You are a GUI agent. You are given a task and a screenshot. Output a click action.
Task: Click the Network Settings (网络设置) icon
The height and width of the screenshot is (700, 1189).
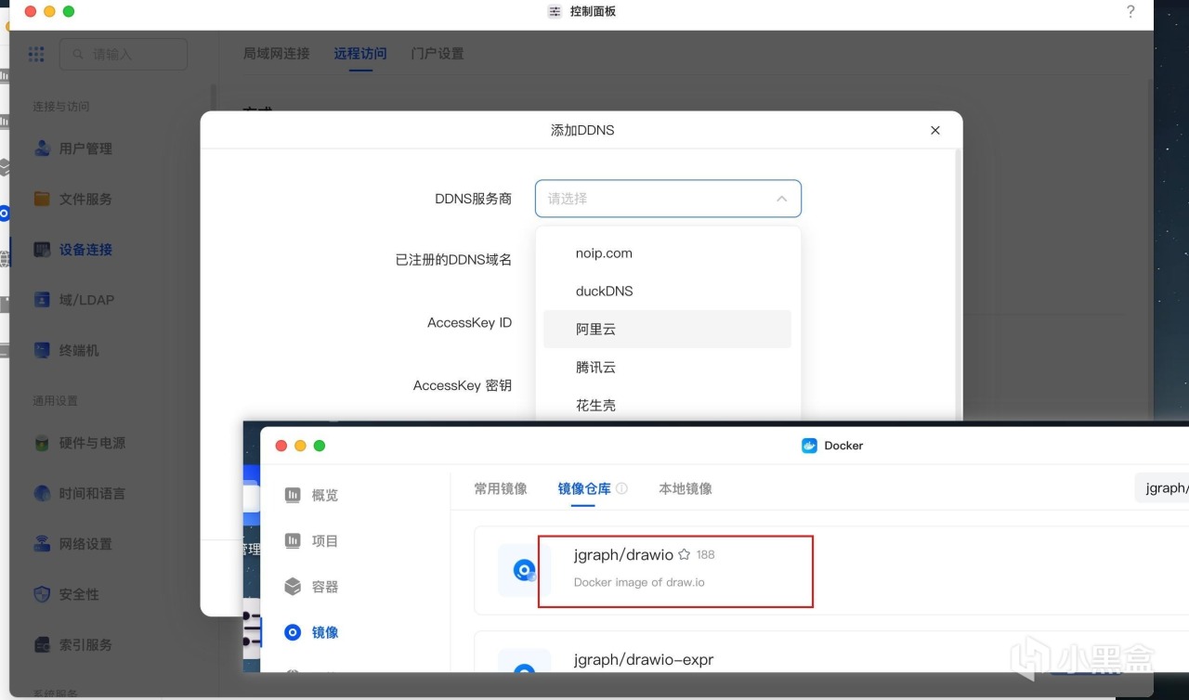pyautogui.click(x=42, y=544)
